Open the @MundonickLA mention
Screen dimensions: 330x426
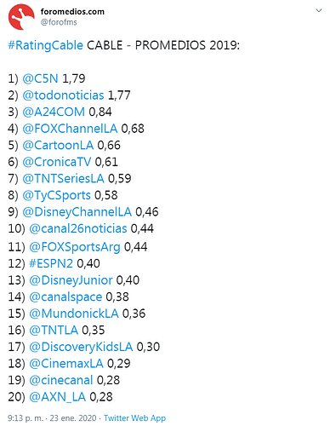tap(74, 314)
